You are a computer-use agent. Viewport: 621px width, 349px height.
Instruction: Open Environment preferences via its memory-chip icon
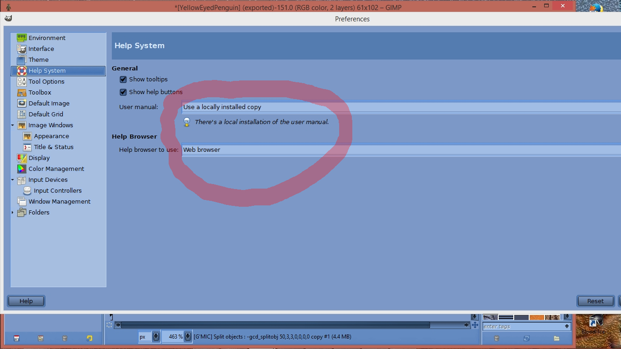[x=22, y=38]
